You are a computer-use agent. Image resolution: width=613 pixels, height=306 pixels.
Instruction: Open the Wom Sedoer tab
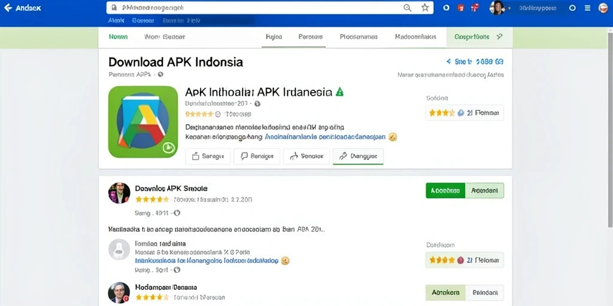pyautogui.click(x=164, y=37)
